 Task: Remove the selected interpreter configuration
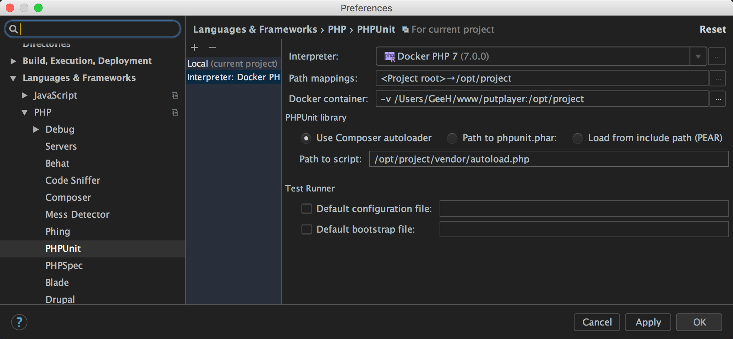pyautogui.click(x=212, y=47)
